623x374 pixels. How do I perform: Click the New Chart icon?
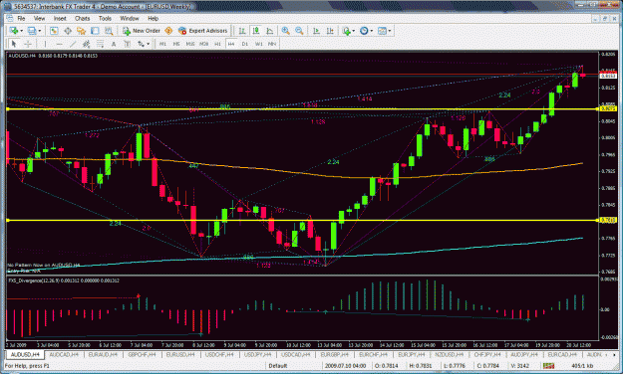click(14, 31)
